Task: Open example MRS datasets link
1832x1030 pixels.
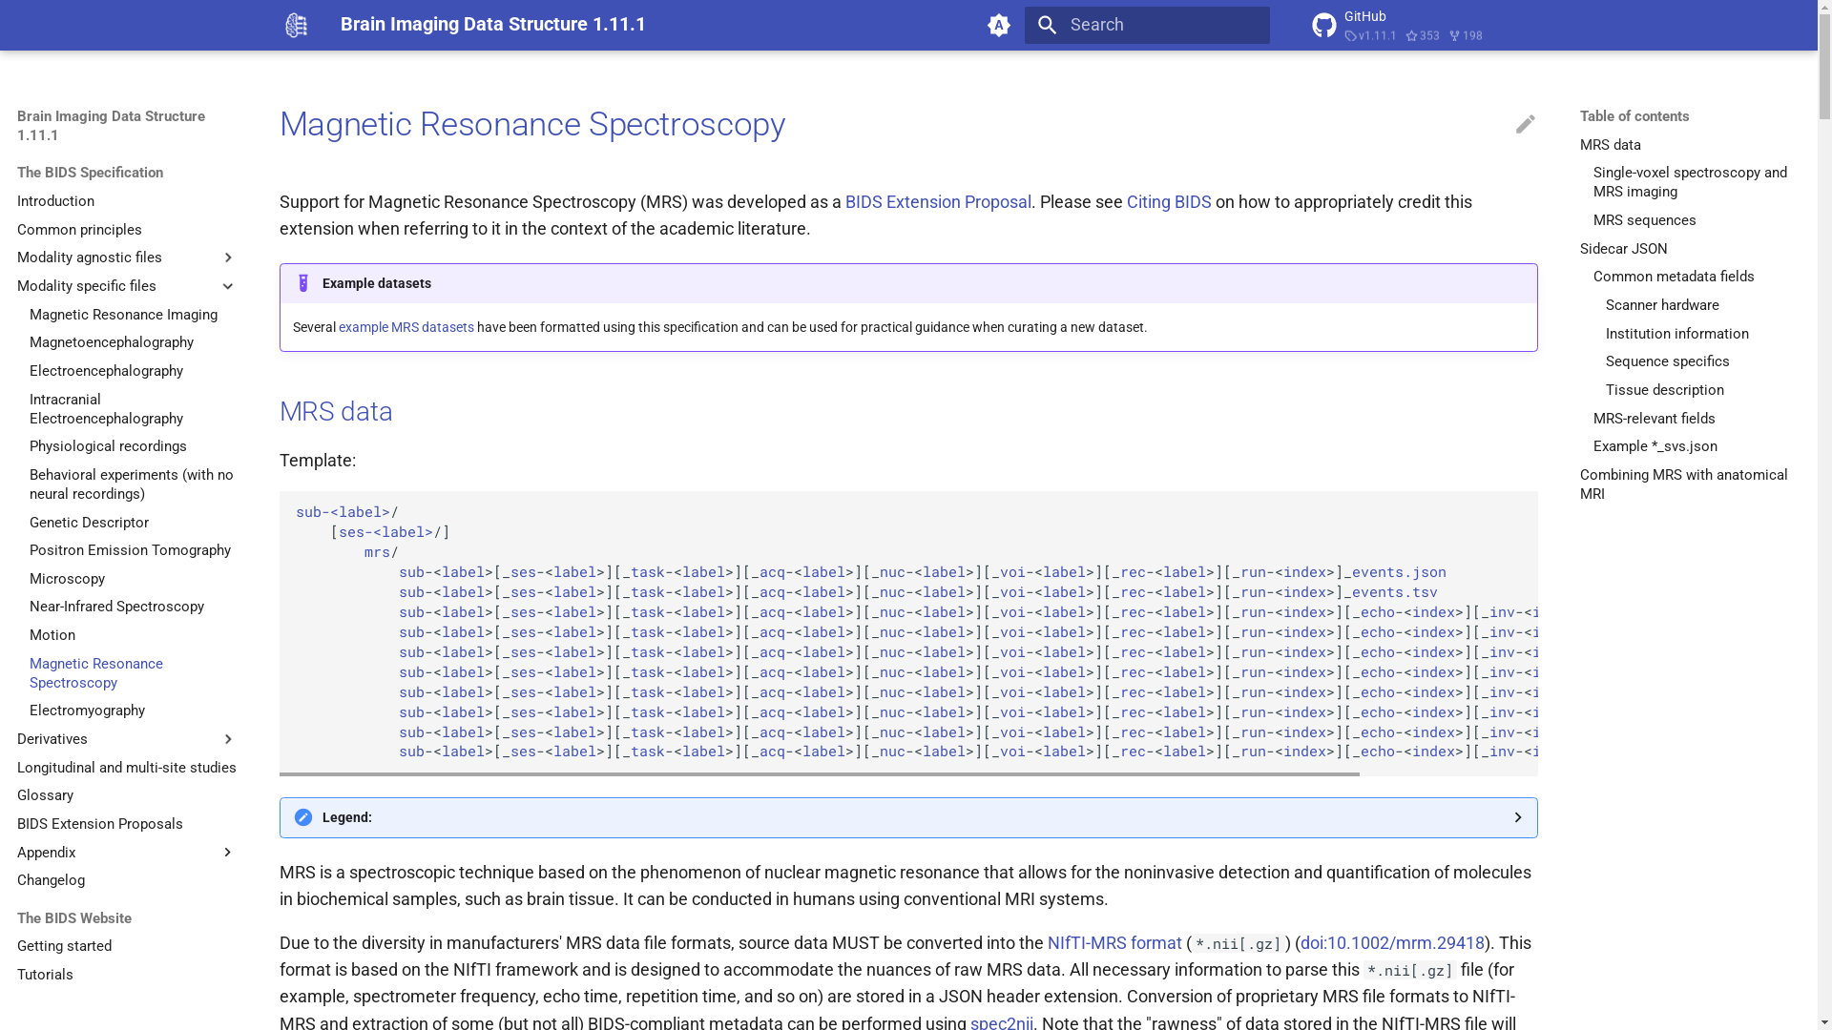Action: pyautogui.click(x=406, y=327)
